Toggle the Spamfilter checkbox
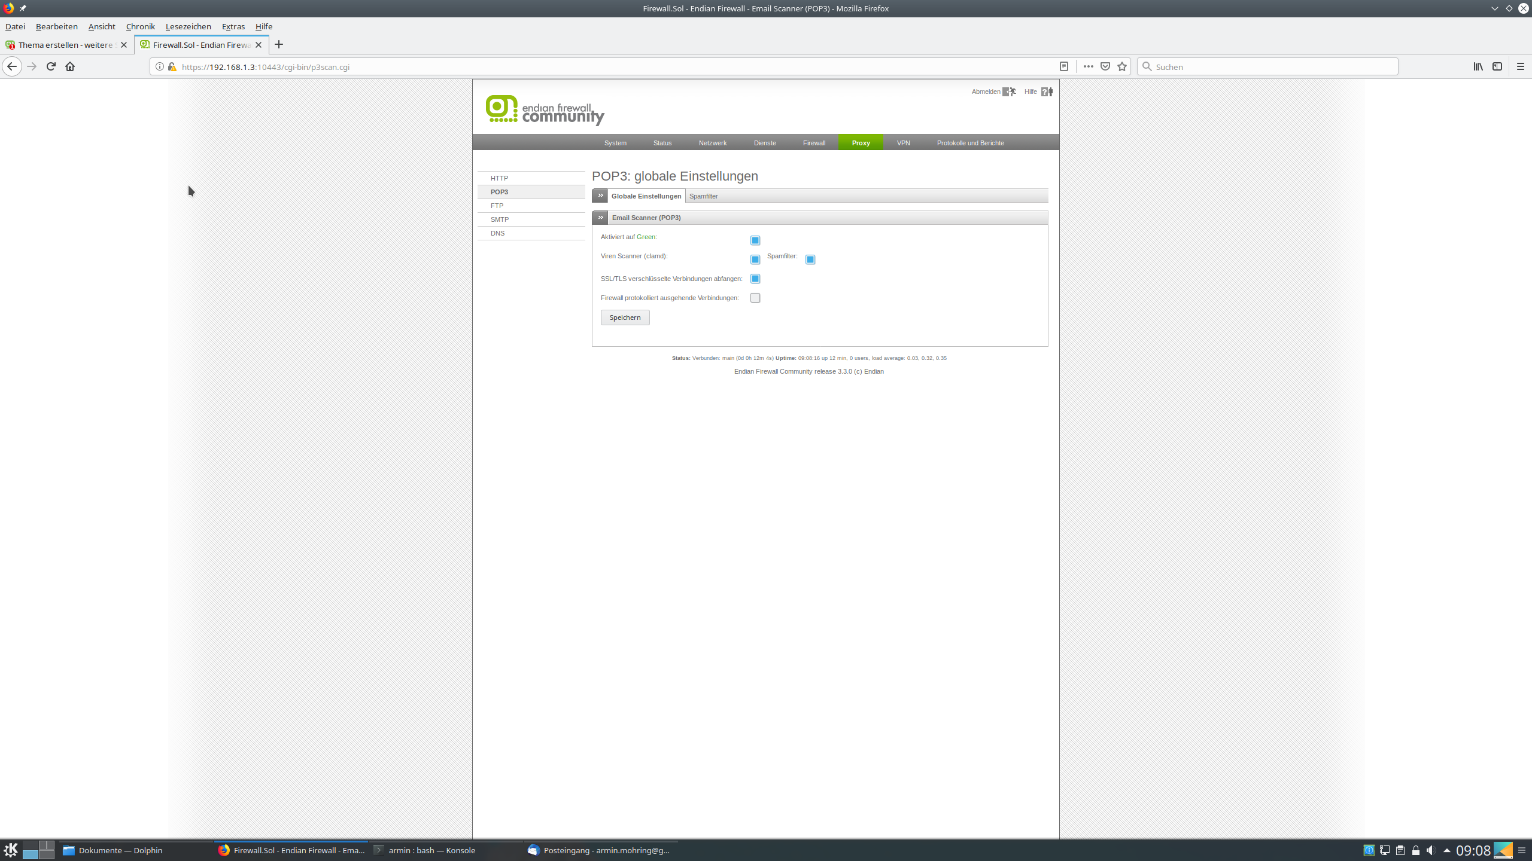This screenshot has width=1532, height=861. click(x=810, y=259)
